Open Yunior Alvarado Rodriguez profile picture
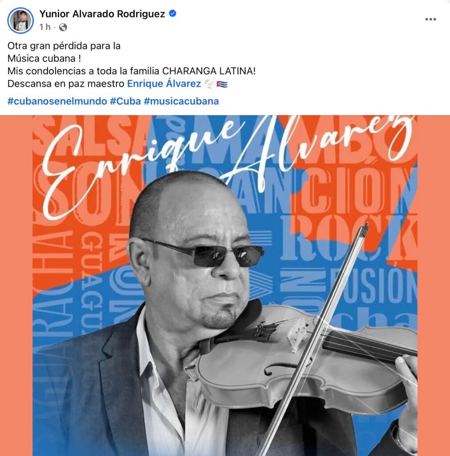This screenshot has width=450, height=456. pyautogui.click(x=20, y=20)
